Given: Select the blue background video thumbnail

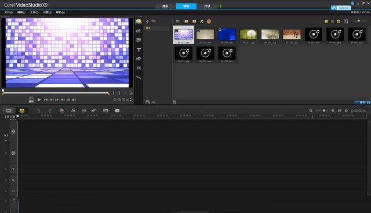Looking at the screenshot, I should (x=227, y=34).
